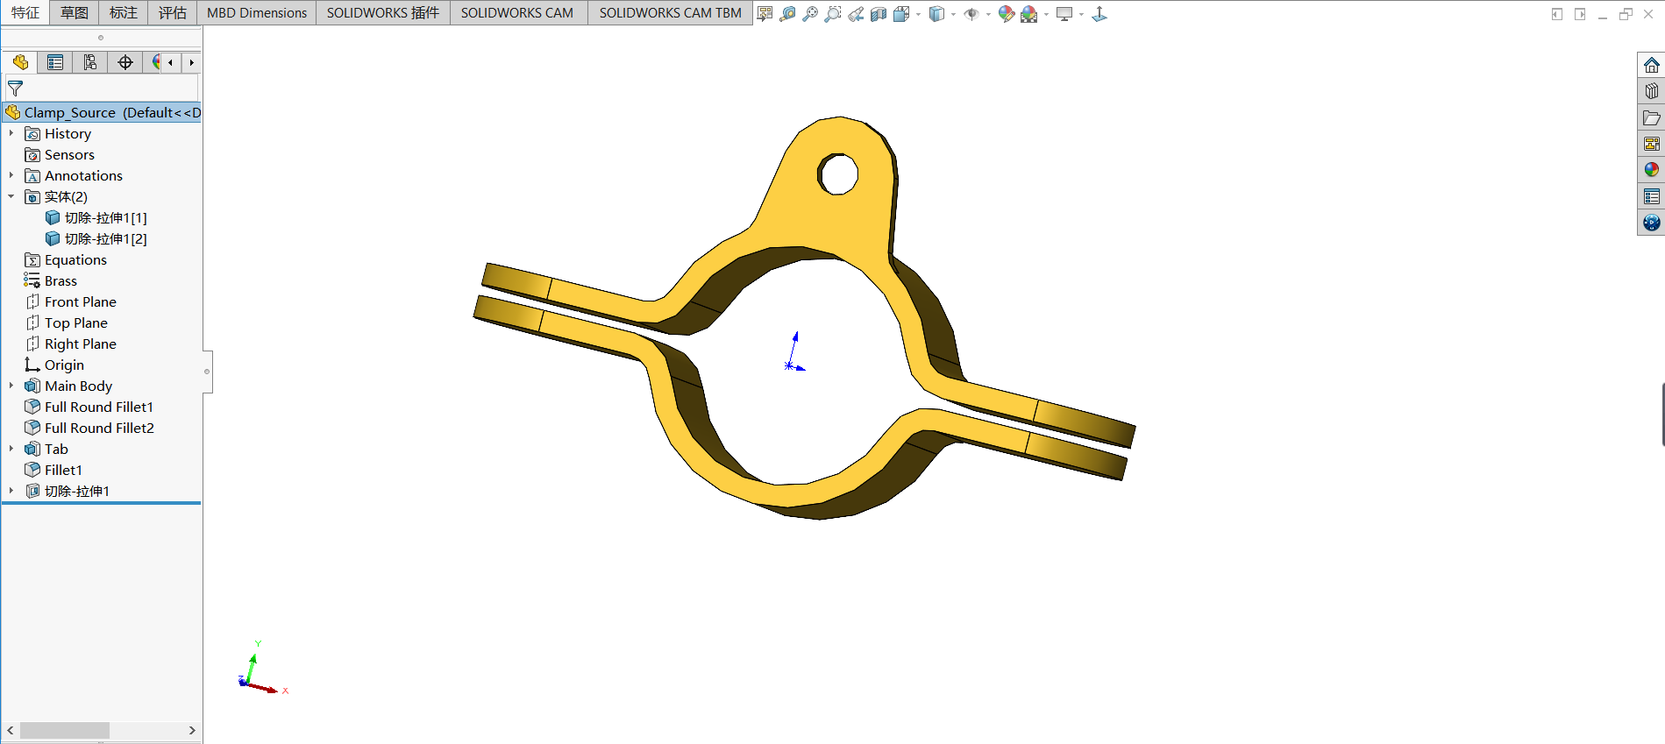1665x744 pixels.
Task: Open the SOLIDWORKS CAM TBM tab
Action: (670, 13)
